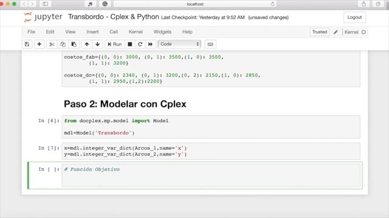Reload the page with refresh icon
The width and height of the screenshot is (389, 218).
(273, 4)
